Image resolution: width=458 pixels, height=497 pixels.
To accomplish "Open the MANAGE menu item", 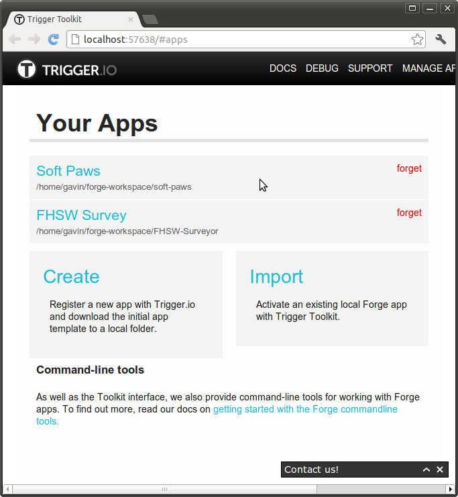I will (x=428, y=68).
